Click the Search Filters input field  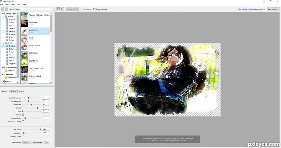37,9
